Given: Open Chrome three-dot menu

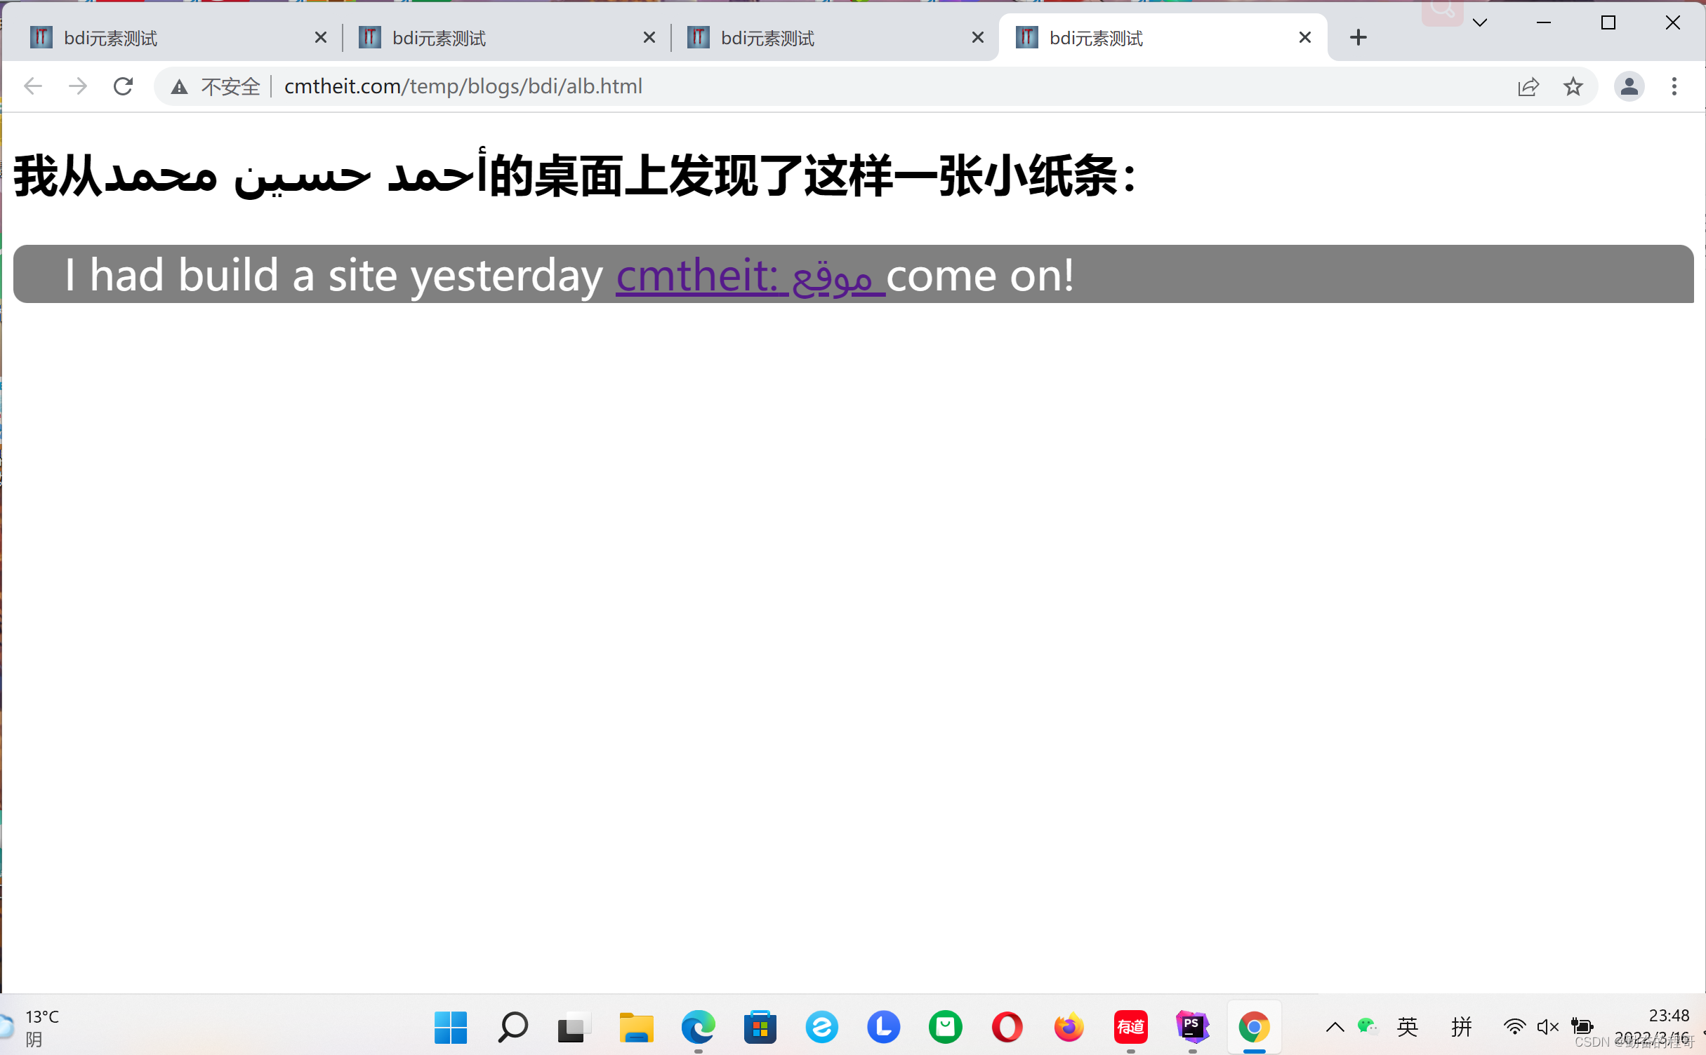Looking at the screenshot, I should [1674, 86].
